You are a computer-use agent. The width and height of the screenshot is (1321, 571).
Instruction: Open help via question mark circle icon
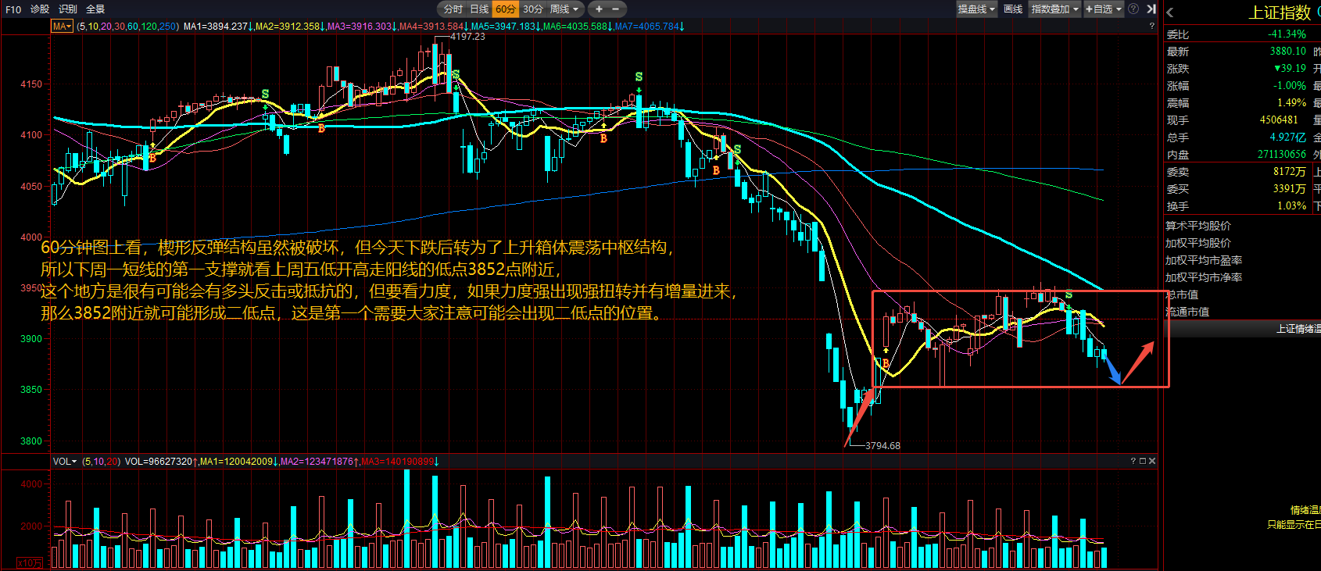(1133, 9)
